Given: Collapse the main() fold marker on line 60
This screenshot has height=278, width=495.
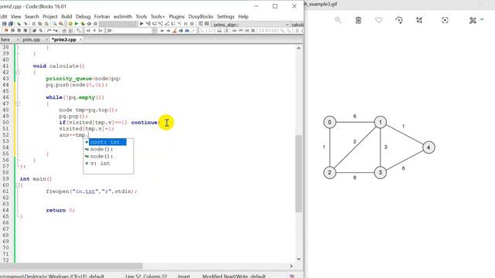Looking at the screenshot, I should click(17, 185).
